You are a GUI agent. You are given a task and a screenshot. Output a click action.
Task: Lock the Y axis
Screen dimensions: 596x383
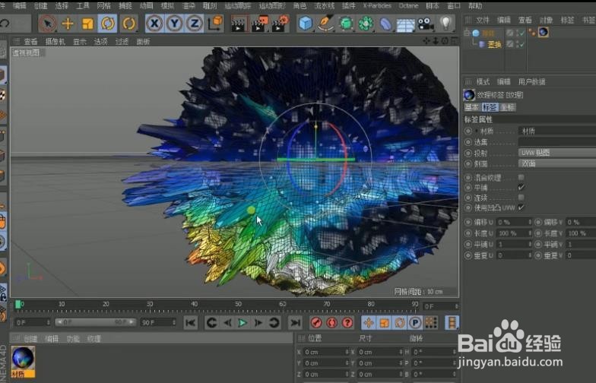point(175,24)
